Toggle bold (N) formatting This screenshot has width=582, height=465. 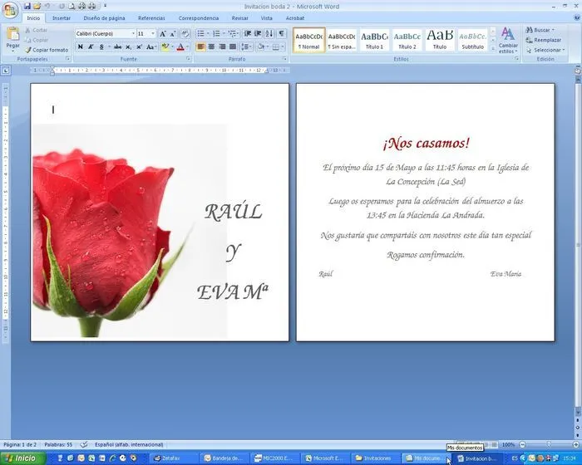(80, 46)
